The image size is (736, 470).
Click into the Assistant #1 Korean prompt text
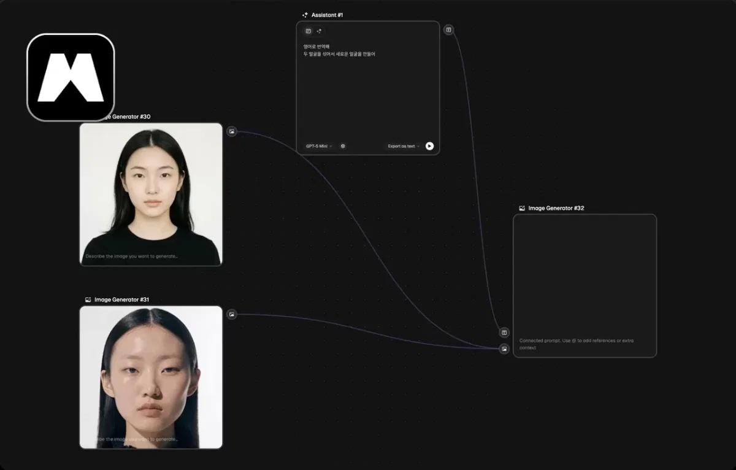[339, 50]
